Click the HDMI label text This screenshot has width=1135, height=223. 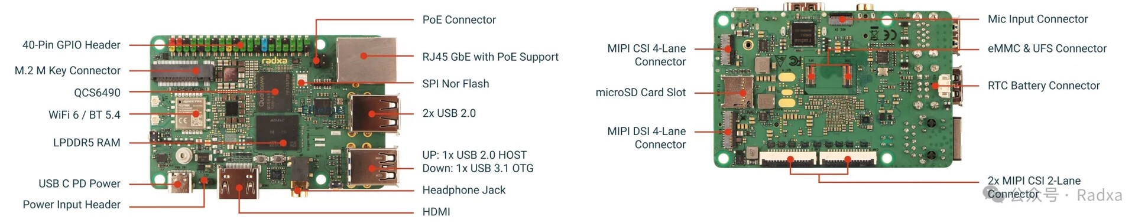pos(436,211)
